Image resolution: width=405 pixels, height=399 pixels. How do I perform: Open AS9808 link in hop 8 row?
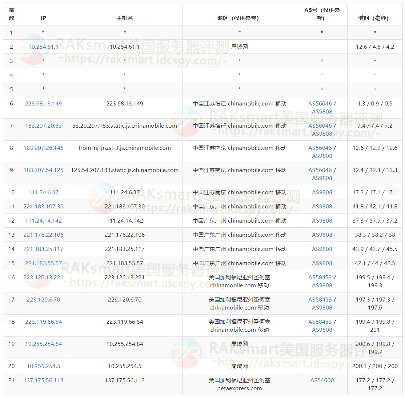click(322, 156)
